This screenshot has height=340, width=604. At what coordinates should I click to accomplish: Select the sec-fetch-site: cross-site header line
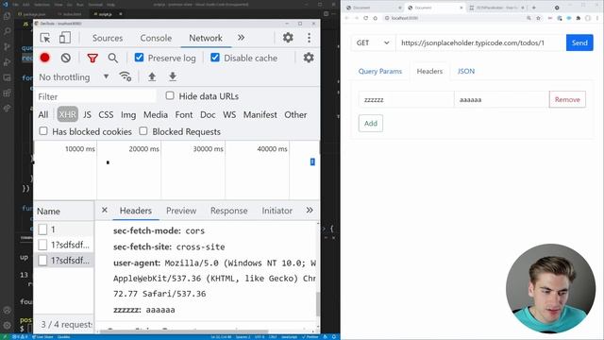[x=169, y=246]
